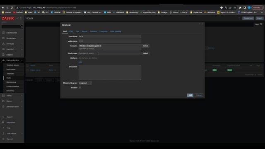Expand Administration menu chevron

tap(22, 107)
